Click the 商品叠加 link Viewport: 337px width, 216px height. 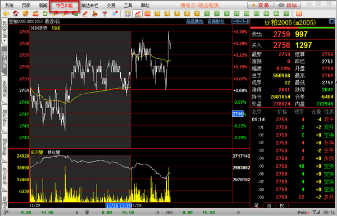[x=195, y=21]
